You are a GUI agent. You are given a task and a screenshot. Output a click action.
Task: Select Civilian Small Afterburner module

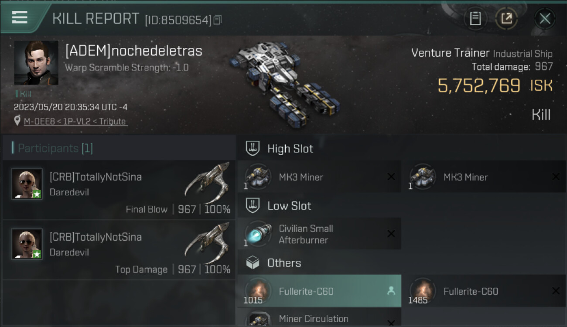(x=319, y=234)
